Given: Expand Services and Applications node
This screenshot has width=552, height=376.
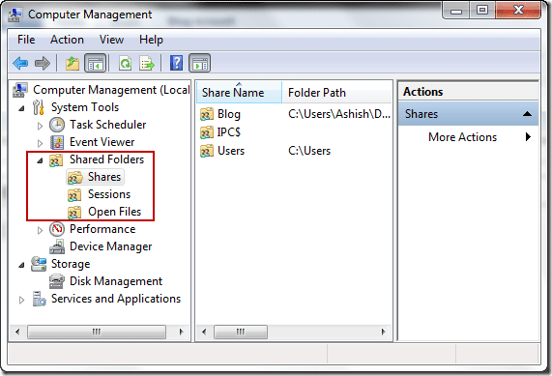Looking at the screenshot, I should point(21,300).
